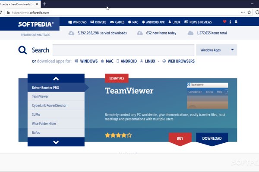Open the info icon in the header
This screenshot has width=259, height=172.
point(231,22)
